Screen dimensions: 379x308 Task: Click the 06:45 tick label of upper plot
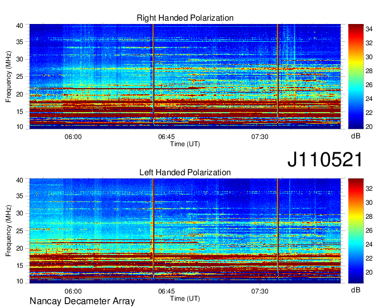click(x=166, y=137)
